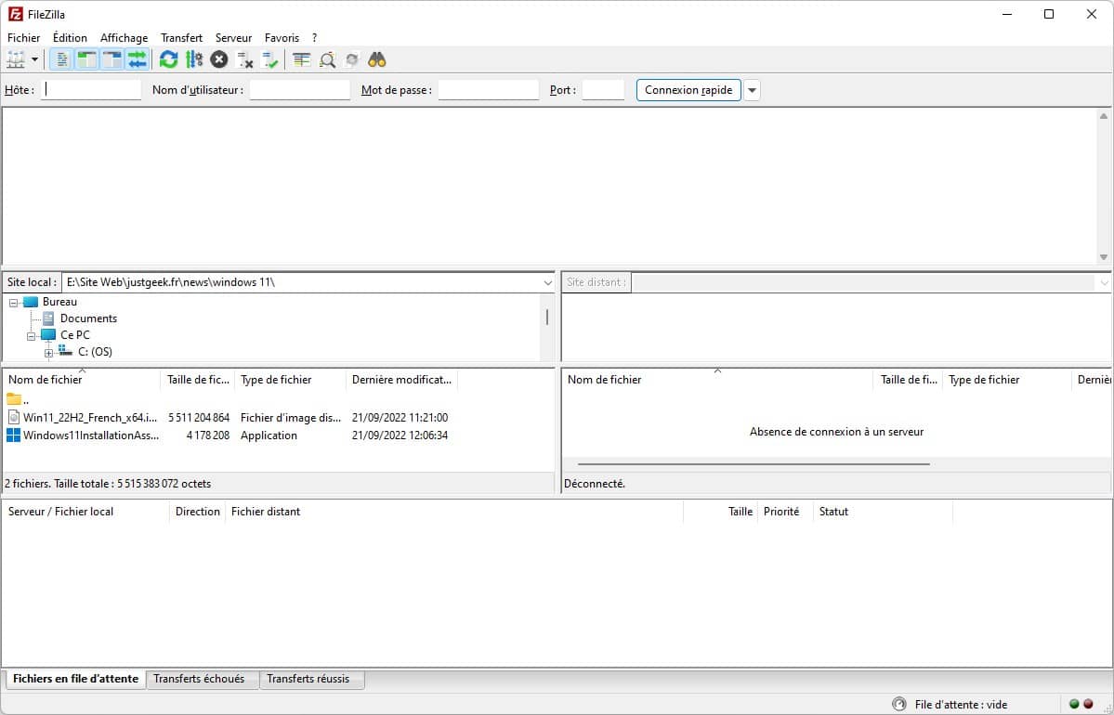Image resolution: width=1114 pixels, height=715 pixels.
Task: Click the message log scroll-down arrow
Action: tap(1104, 257)
